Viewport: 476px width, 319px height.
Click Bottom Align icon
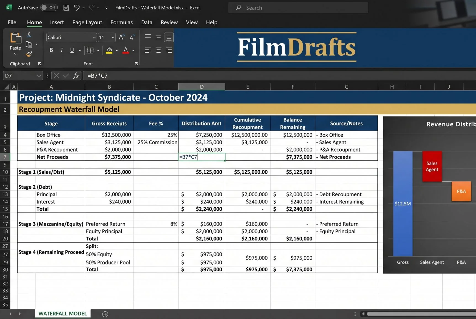click(x=169, y=37)
